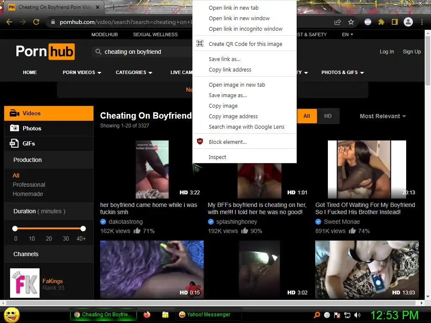Open the EN language dropdown

pyautogui.click(x=347, y=34)
